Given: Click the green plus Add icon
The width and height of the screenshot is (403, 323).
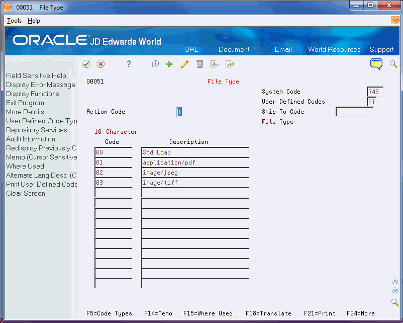Looking at the screenshot, I should coord(169,64).
